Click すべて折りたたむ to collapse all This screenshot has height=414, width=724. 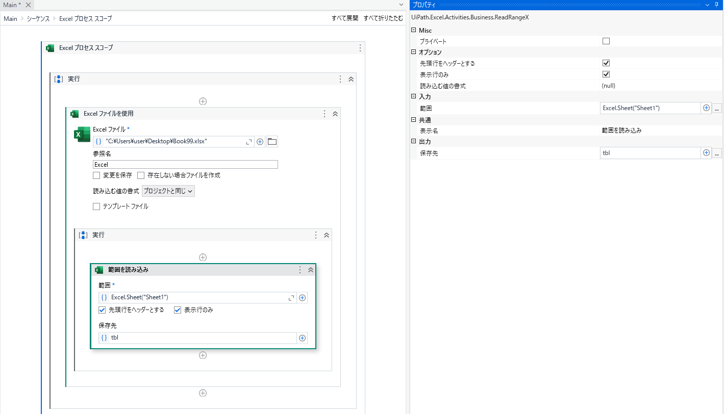point(383,18)
